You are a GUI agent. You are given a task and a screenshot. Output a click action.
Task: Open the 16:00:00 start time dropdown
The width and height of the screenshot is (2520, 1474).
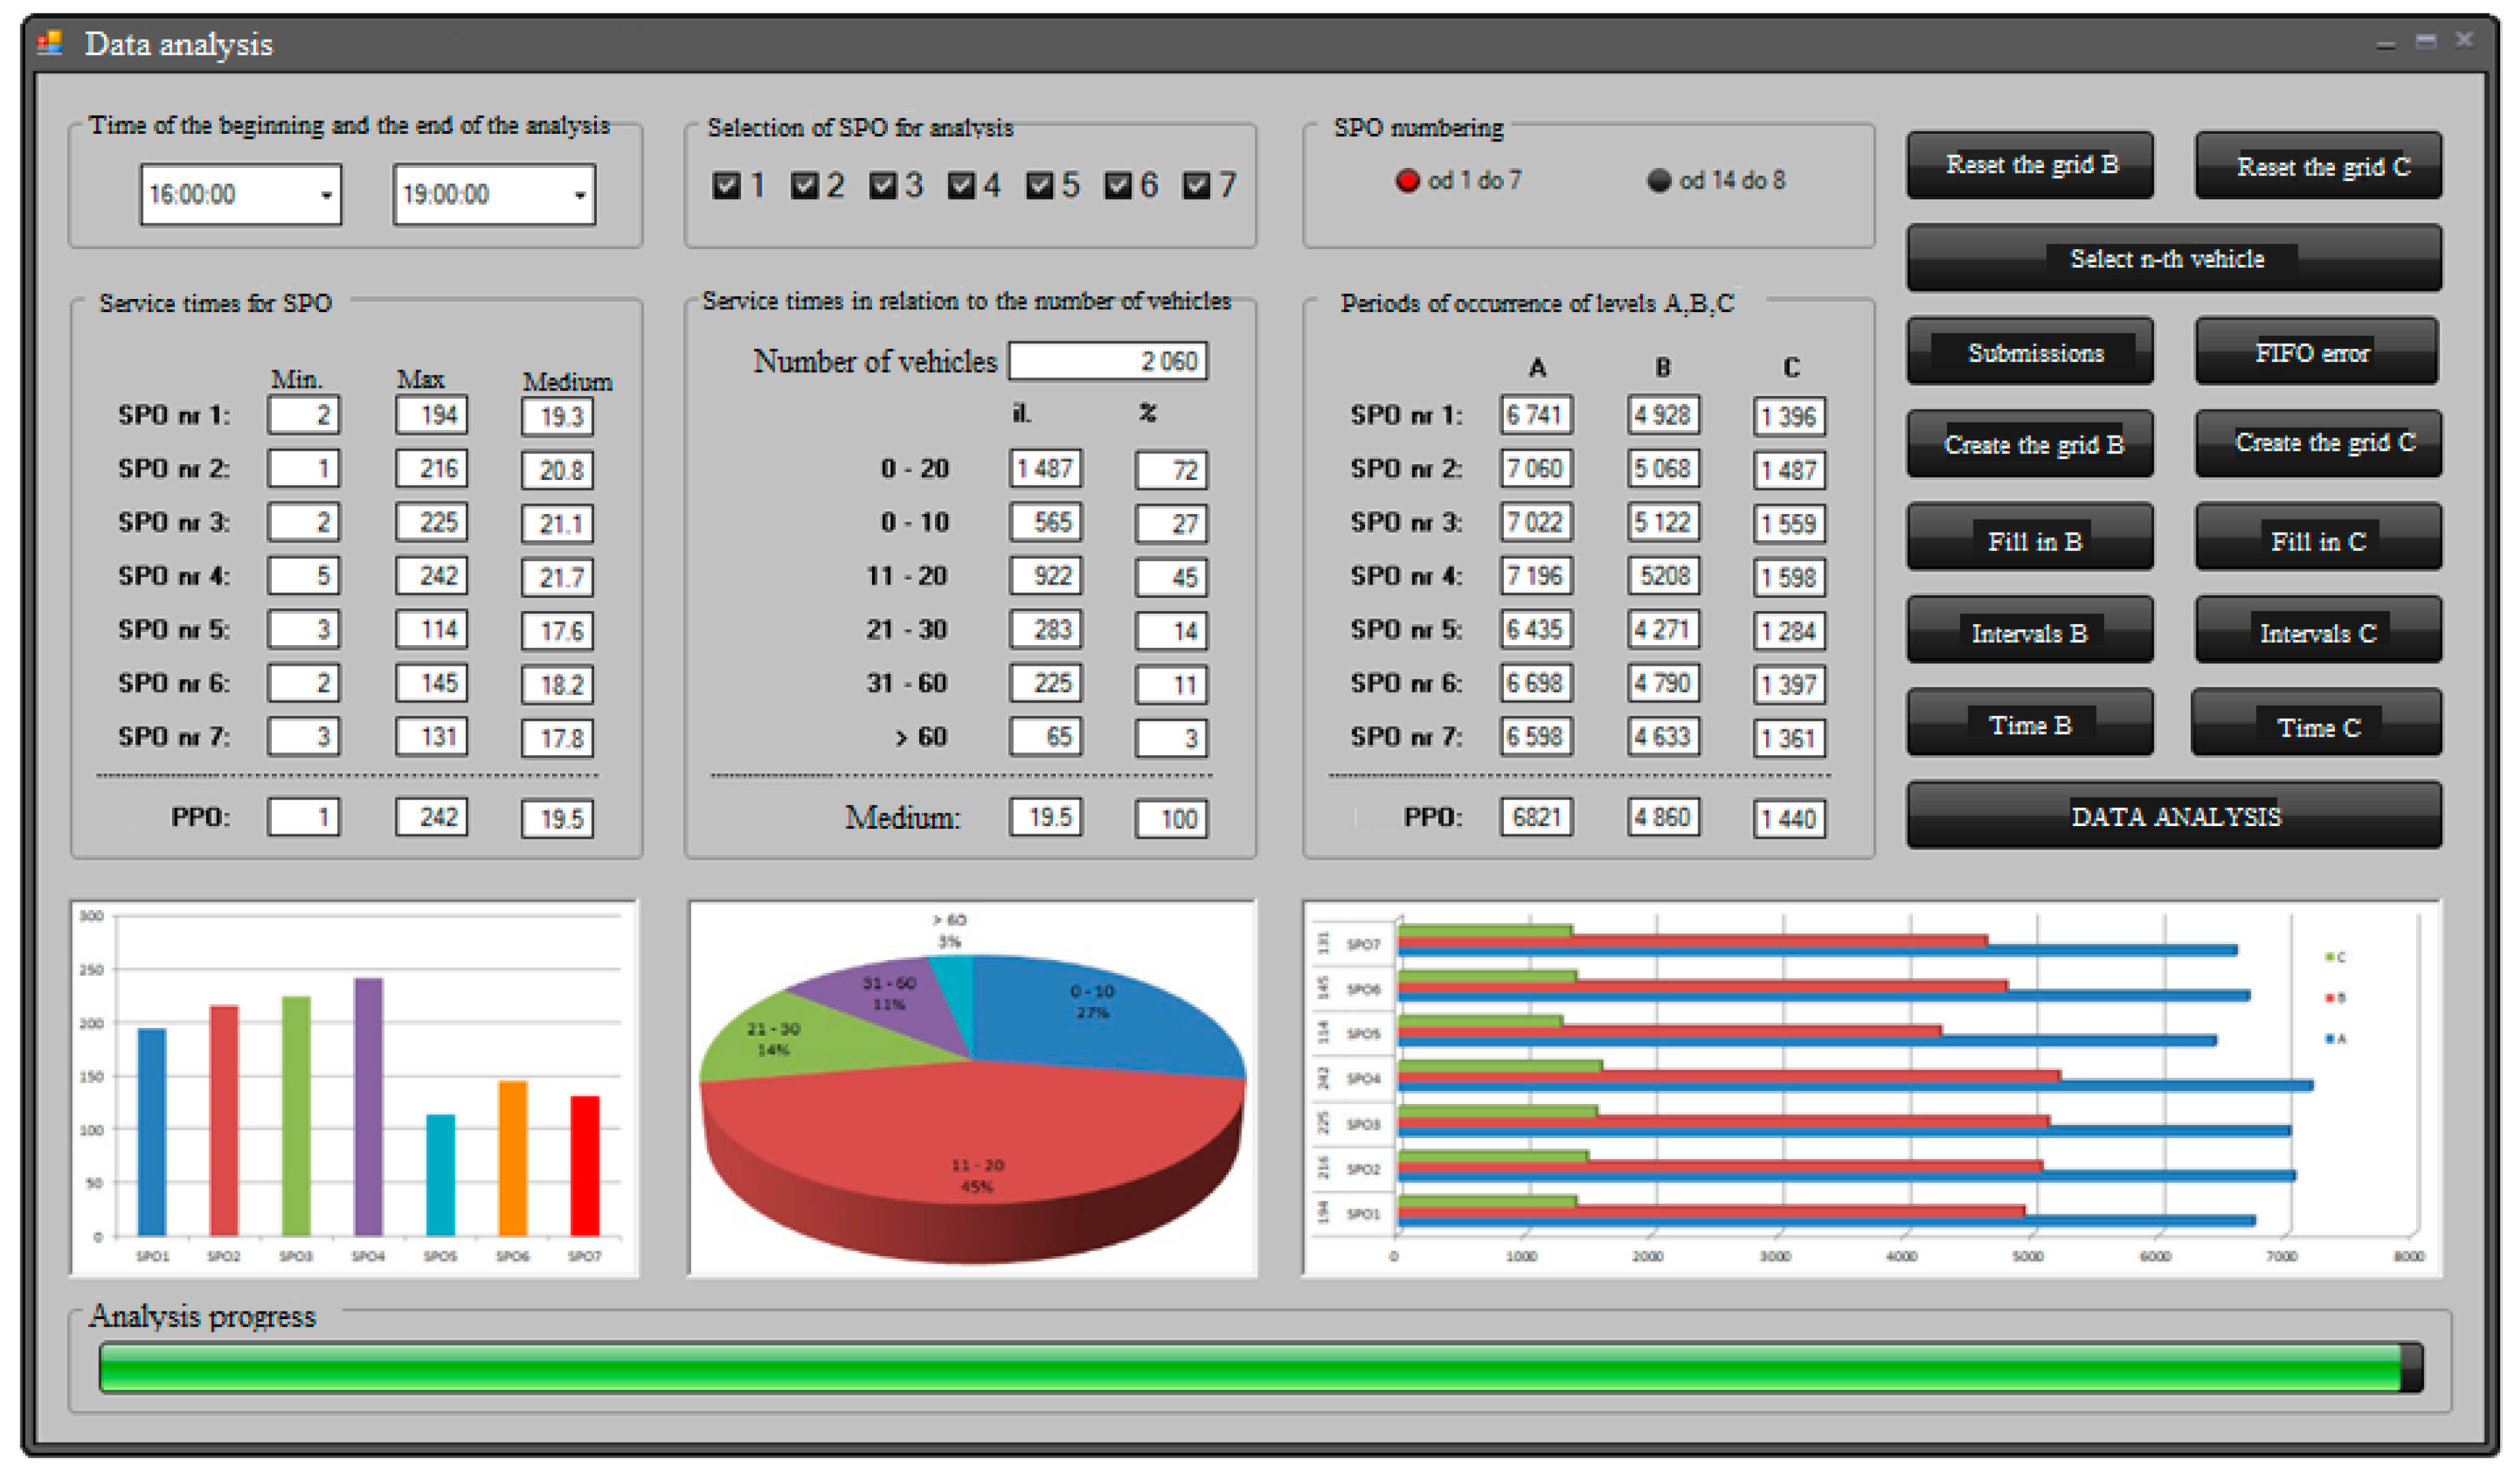point(326,195)
